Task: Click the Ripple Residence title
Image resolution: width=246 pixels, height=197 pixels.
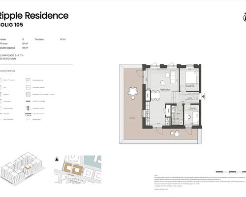Action: pos(33,16)
